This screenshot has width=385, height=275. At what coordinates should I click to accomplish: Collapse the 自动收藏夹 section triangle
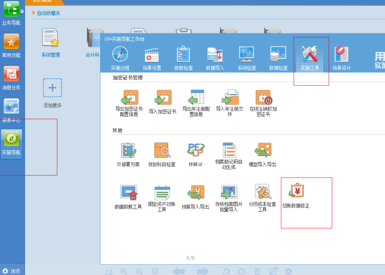pos(34,13)
